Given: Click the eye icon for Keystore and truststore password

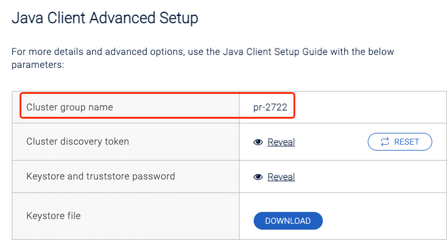Looking at the screenshot, I should pos(258,177).
